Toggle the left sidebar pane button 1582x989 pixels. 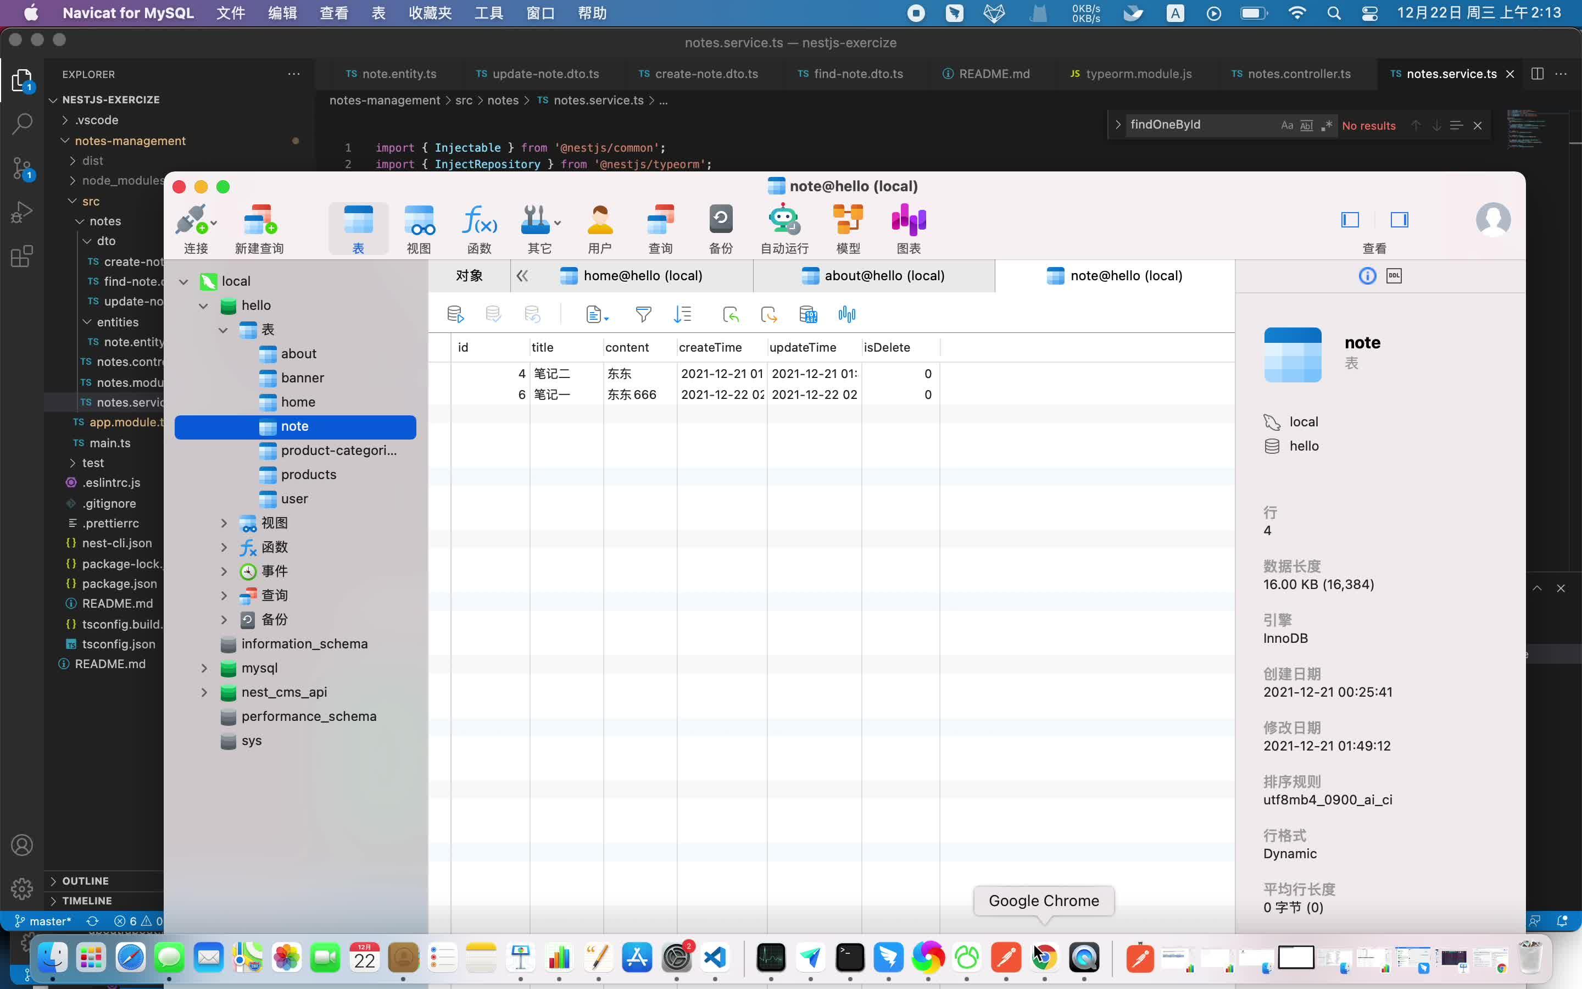(1350, 220)
